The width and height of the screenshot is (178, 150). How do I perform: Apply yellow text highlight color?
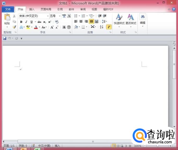[x=28, y=27]
